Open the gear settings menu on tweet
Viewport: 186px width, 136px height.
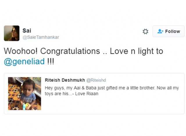[x=145, y=31]
